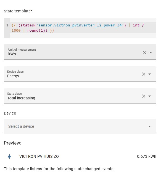Viewport: 158px width, 174px height.
Task: Click the 0.673 kWh preview value
Action: click(x=146, y=156)
